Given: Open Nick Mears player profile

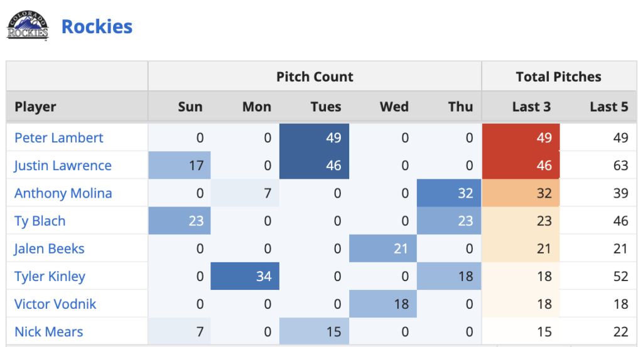Looking at the screenshot, I should [x=49, y=331].
